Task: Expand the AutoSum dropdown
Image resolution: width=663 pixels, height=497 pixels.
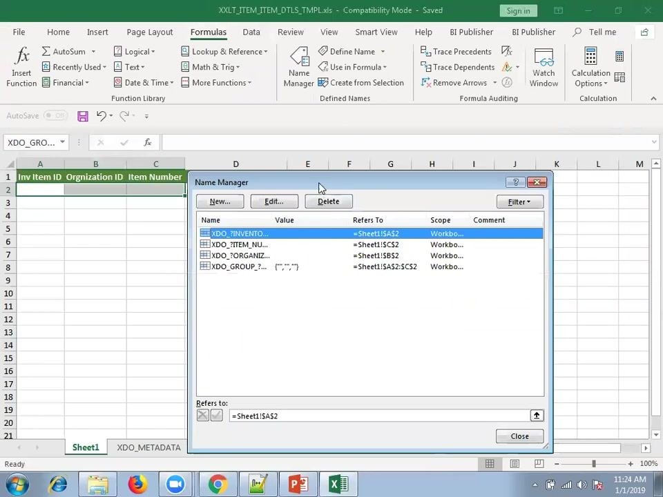Action: [x=93, y=52]
